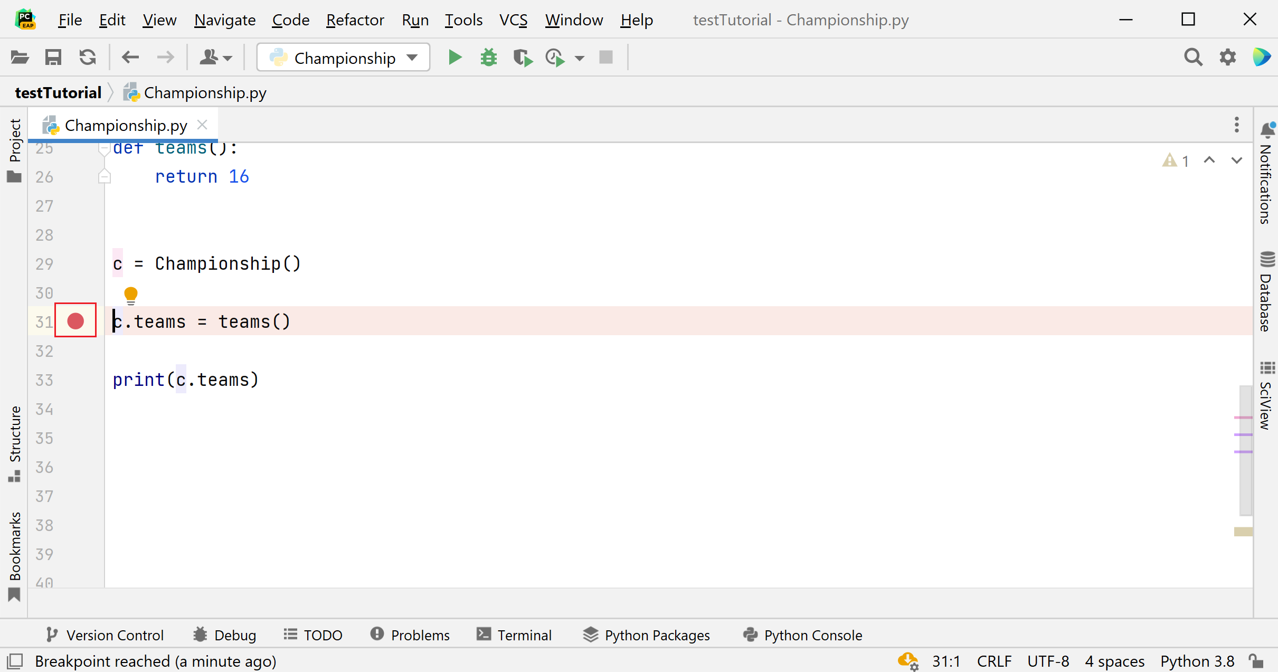The image size is (1278, 672).
Task: Toggle the read-only lock icon in status bar
Action: point(1256,661)
